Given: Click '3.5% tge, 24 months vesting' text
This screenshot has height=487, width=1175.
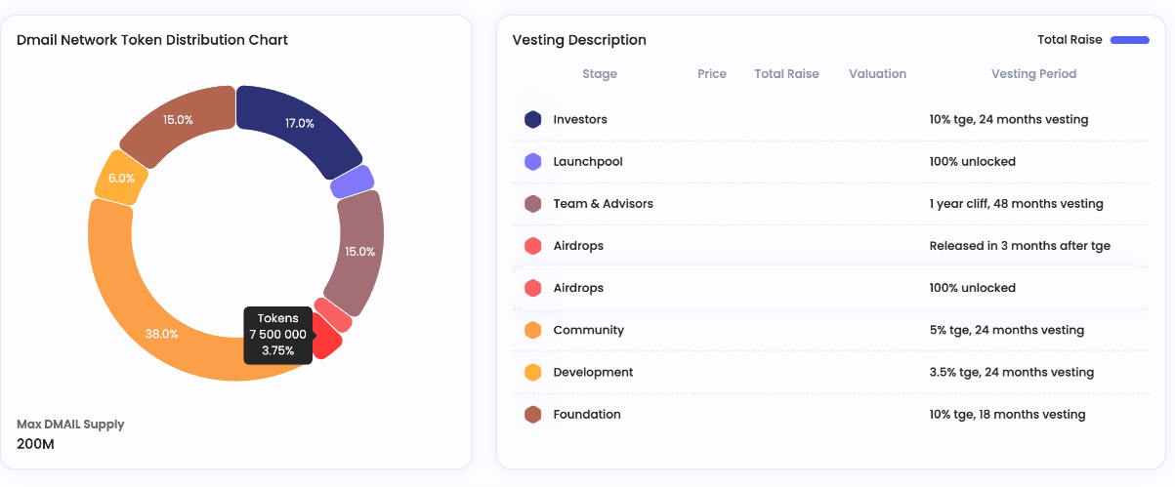Looking at the screenshot, I should (x=1012, y=372).
